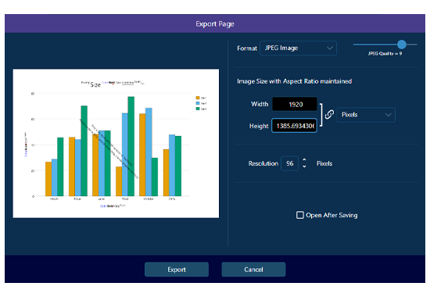Viewport: 430px width, 297px height.
Task: Enable the Open After Saving checkbox
Action: click(x=300, y=215)
